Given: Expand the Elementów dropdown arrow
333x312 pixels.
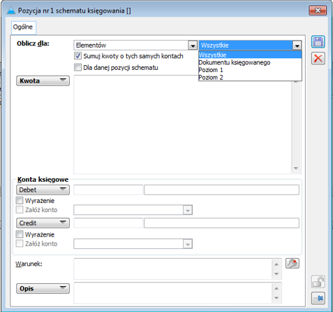Looking at the screenshot, I should click(x=193, y=45).
